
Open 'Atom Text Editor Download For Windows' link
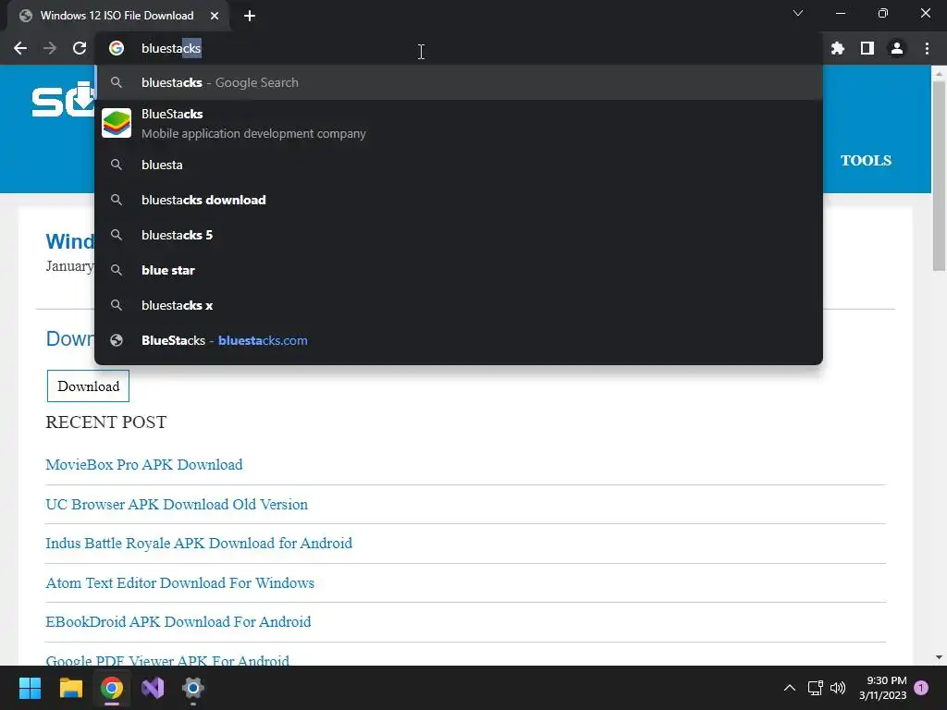coord(180,582)
